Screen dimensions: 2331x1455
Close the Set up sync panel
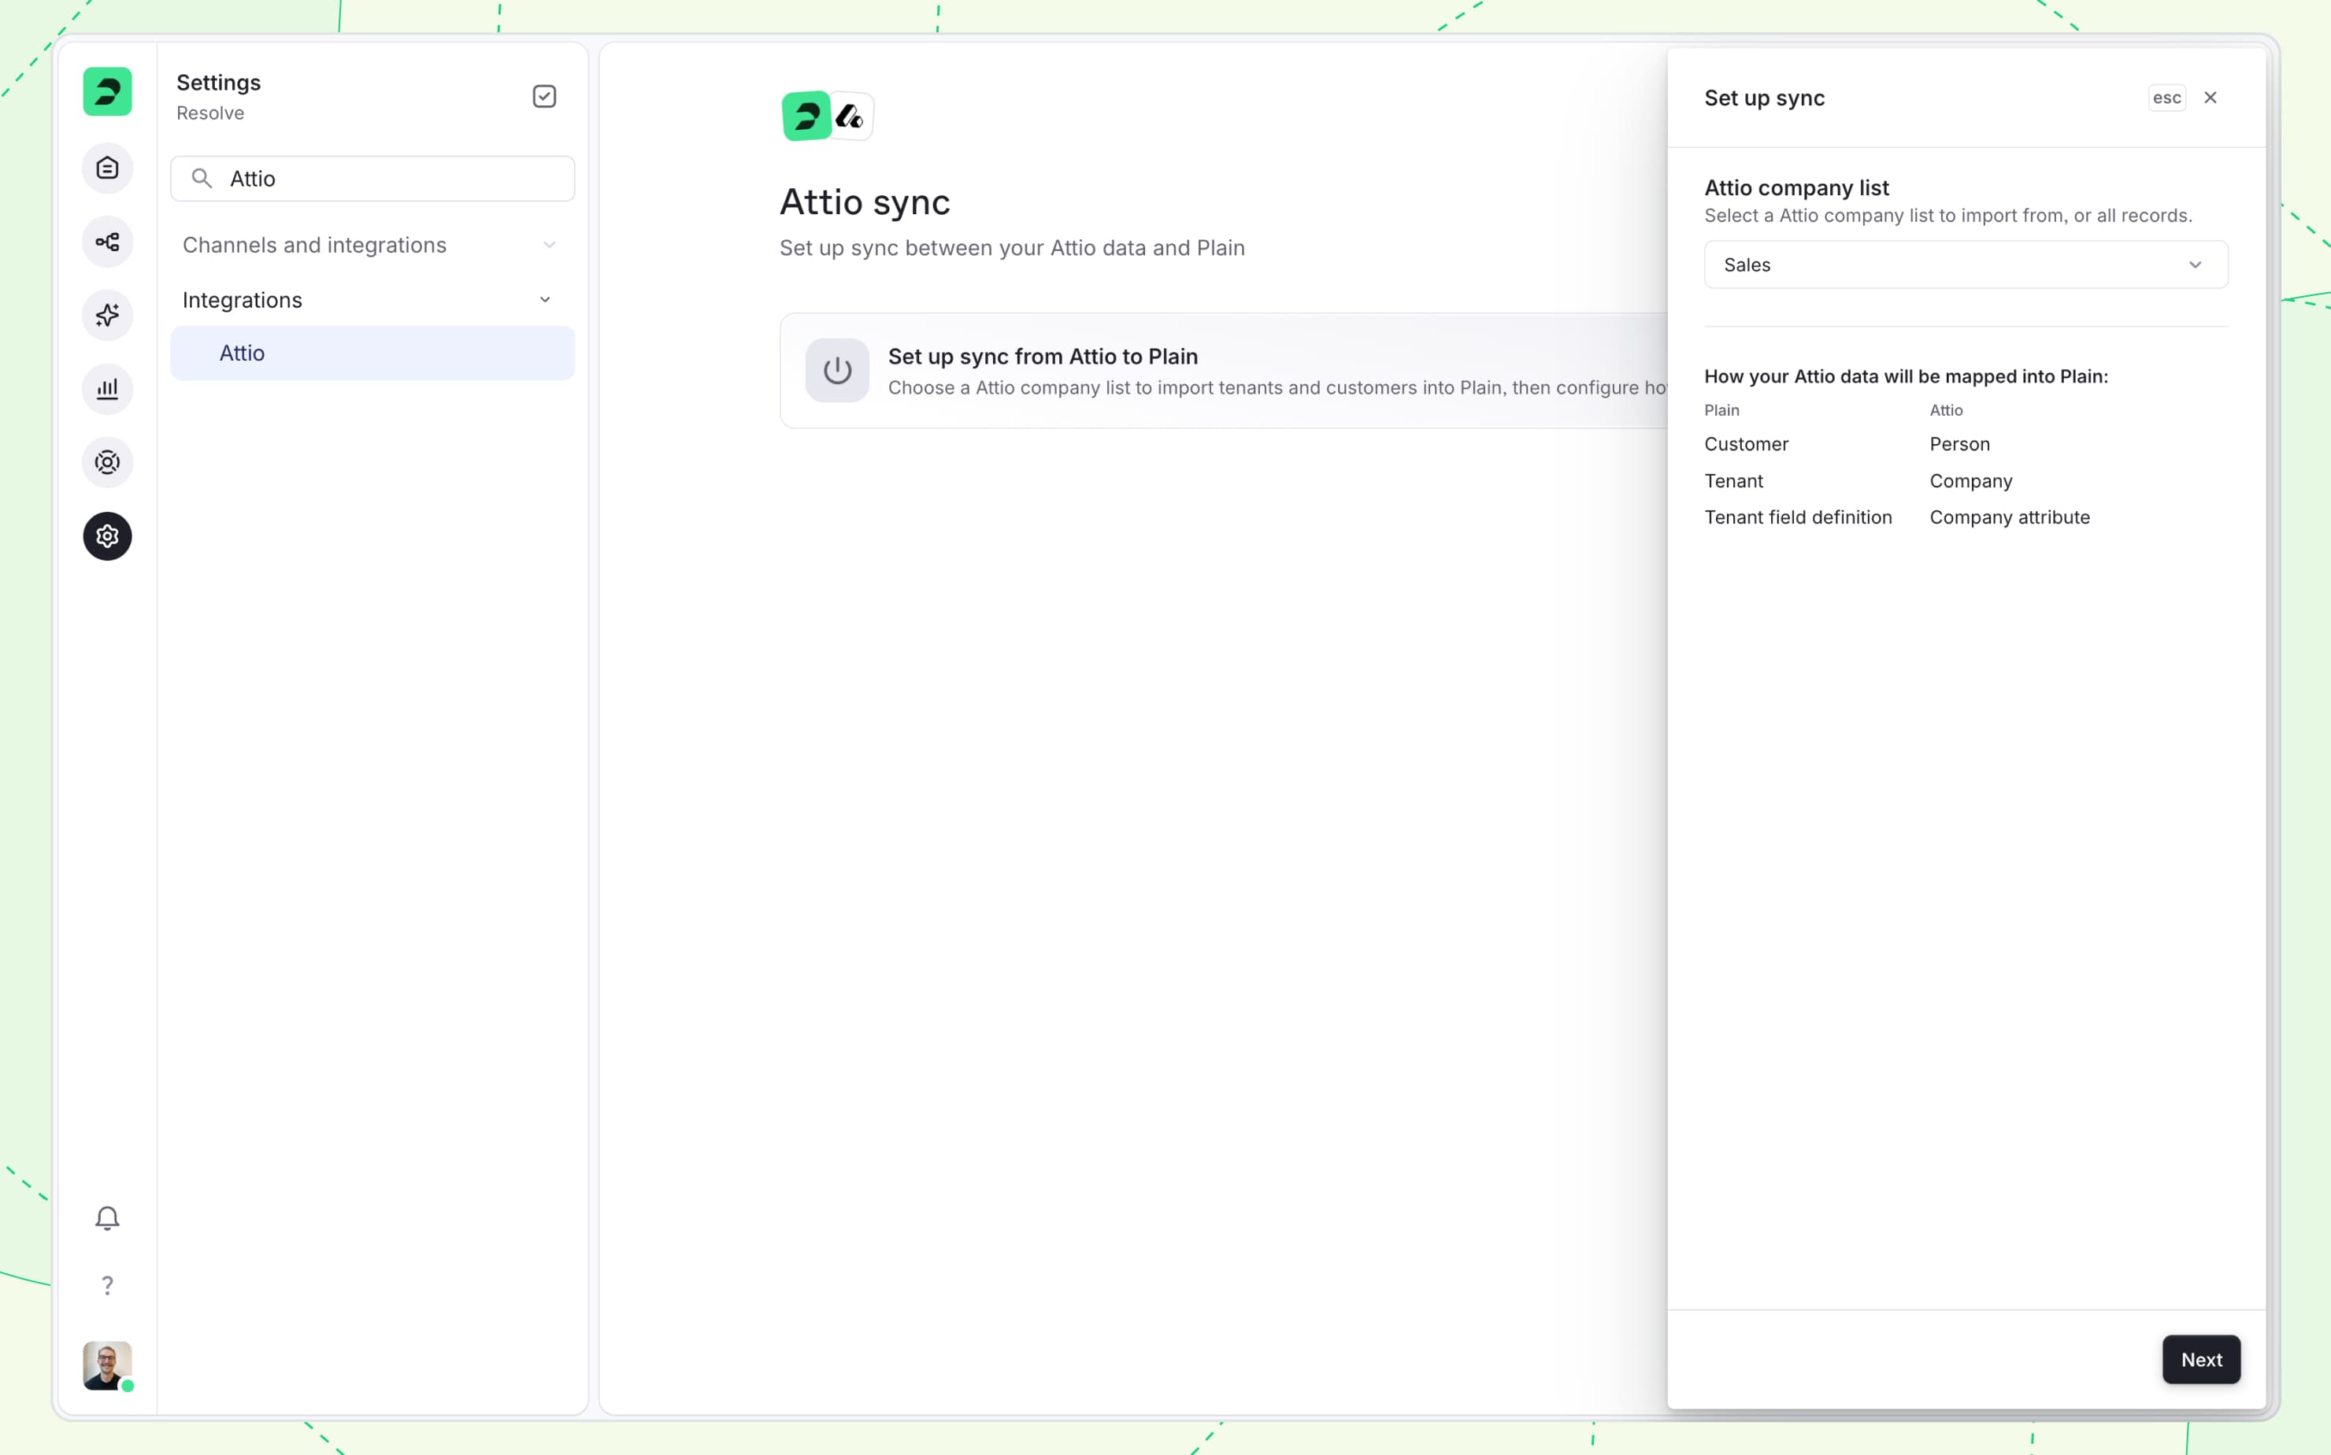[x=2210, y=97]
